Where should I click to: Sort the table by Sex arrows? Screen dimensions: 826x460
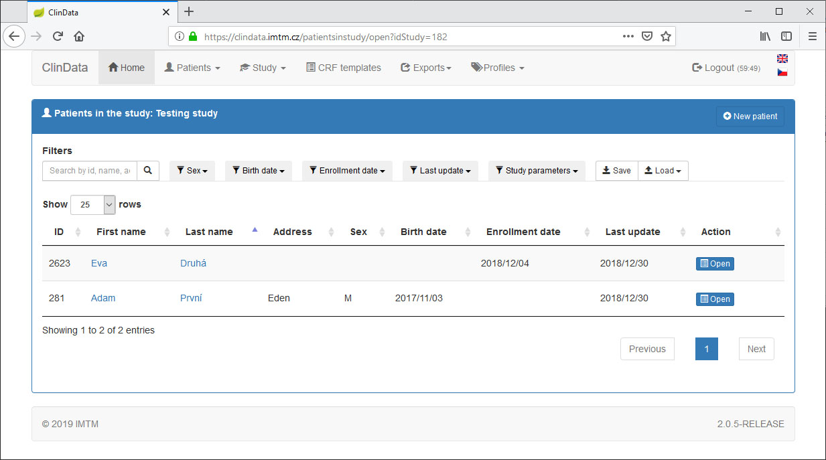tap(382, 232)
